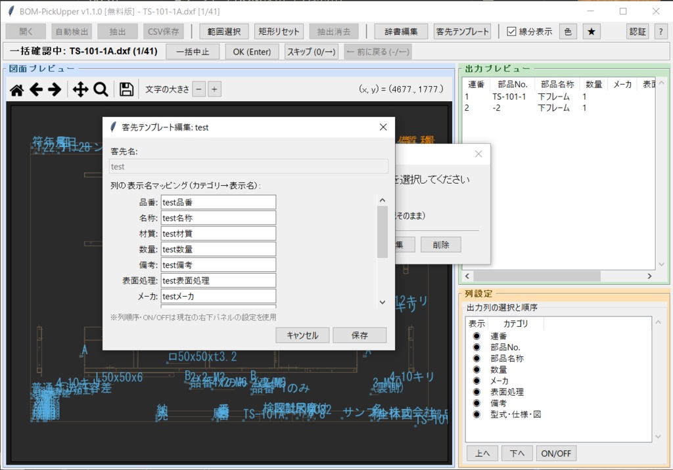Click the 品番 mapping input field
The image size is (673, 470).
(x=218, y=202)
